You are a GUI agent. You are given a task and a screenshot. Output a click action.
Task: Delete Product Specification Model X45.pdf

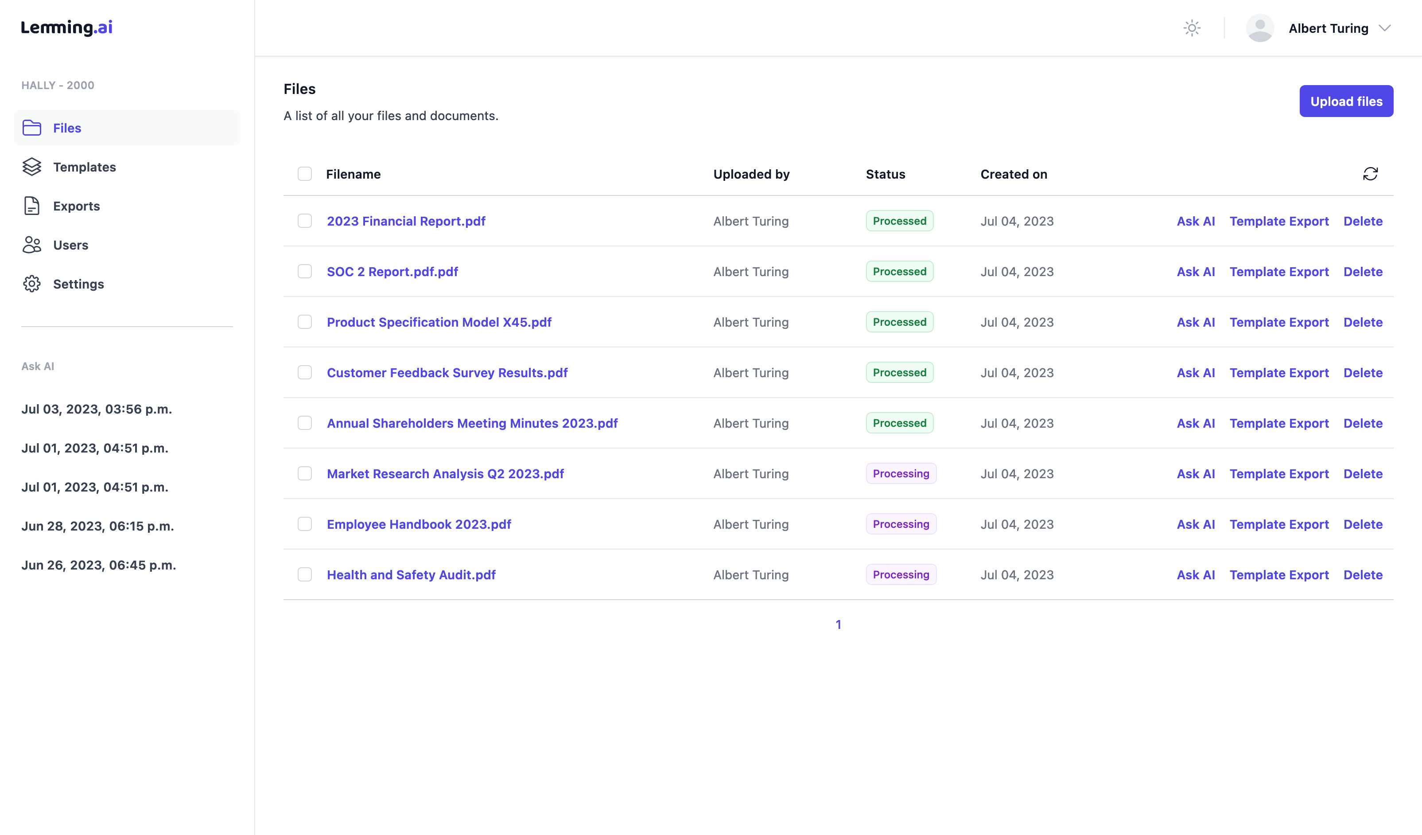[1363, 322]
